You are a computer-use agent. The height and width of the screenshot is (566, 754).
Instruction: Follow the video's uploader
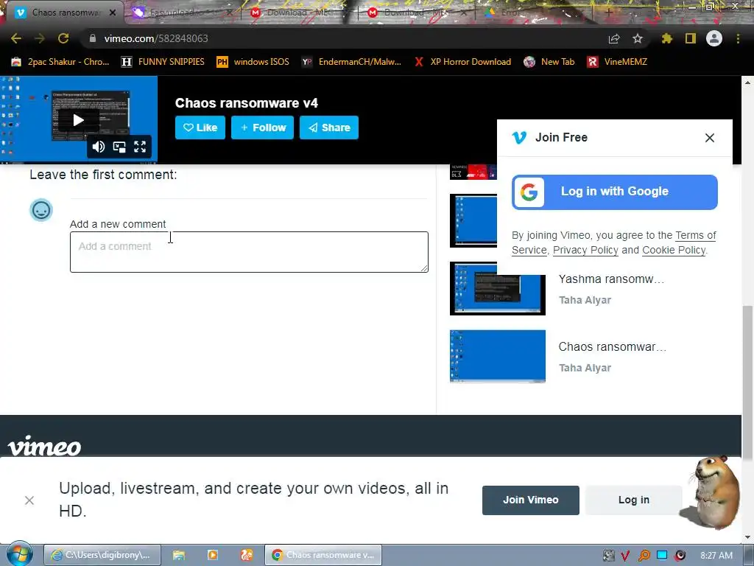click(x=262, y=127)
